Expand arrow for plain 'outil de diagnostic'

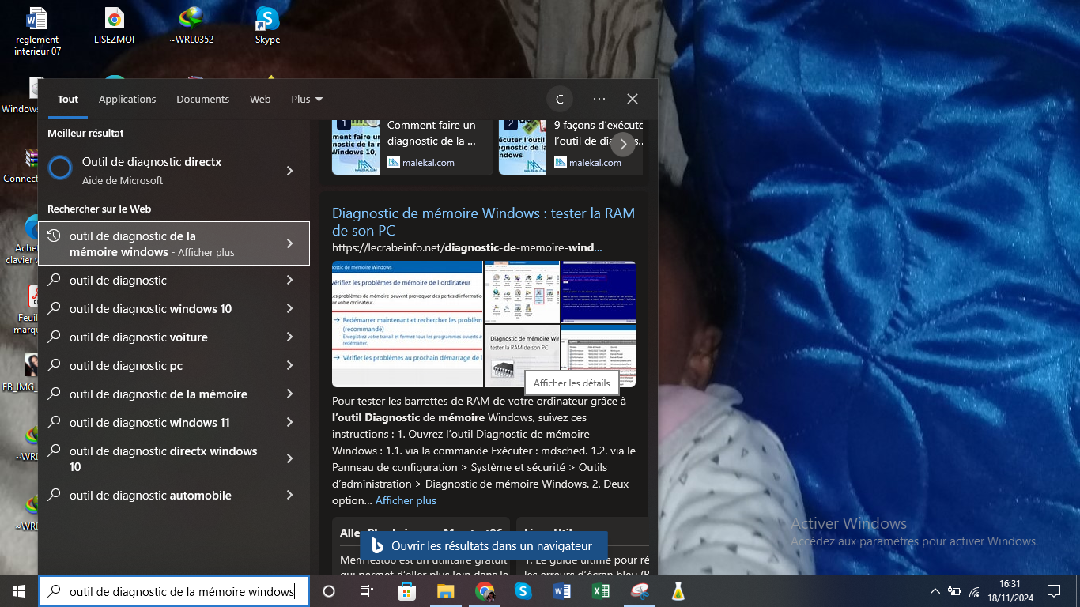(290, 280)
